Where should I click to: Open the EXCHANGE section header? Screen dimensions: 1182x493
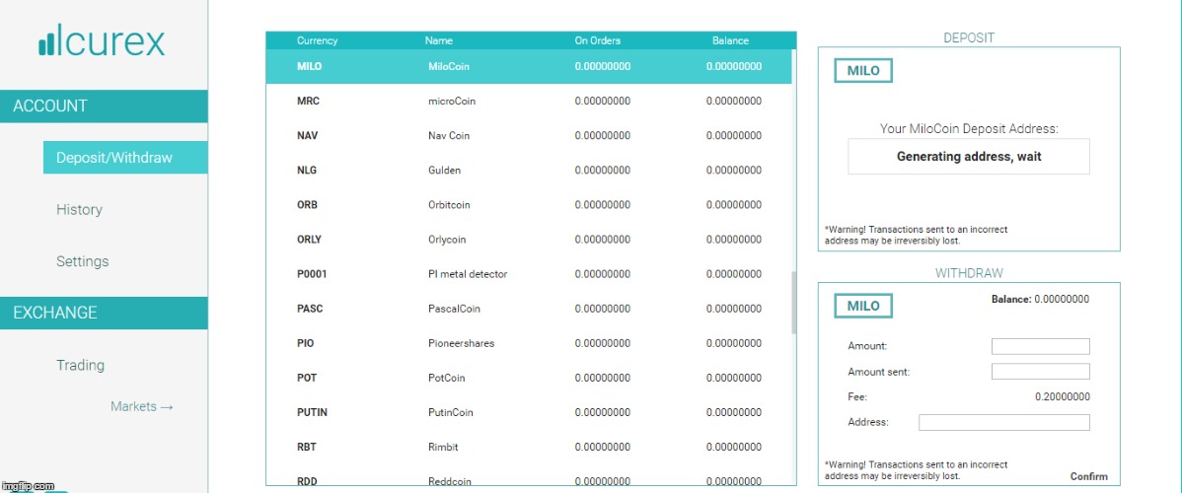pyautogui.click(x=104, y=313)
